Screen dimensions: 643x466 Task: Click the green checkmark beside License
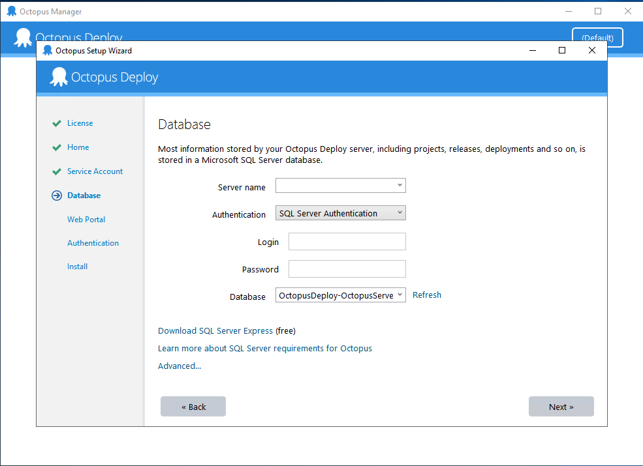point(57,123)
